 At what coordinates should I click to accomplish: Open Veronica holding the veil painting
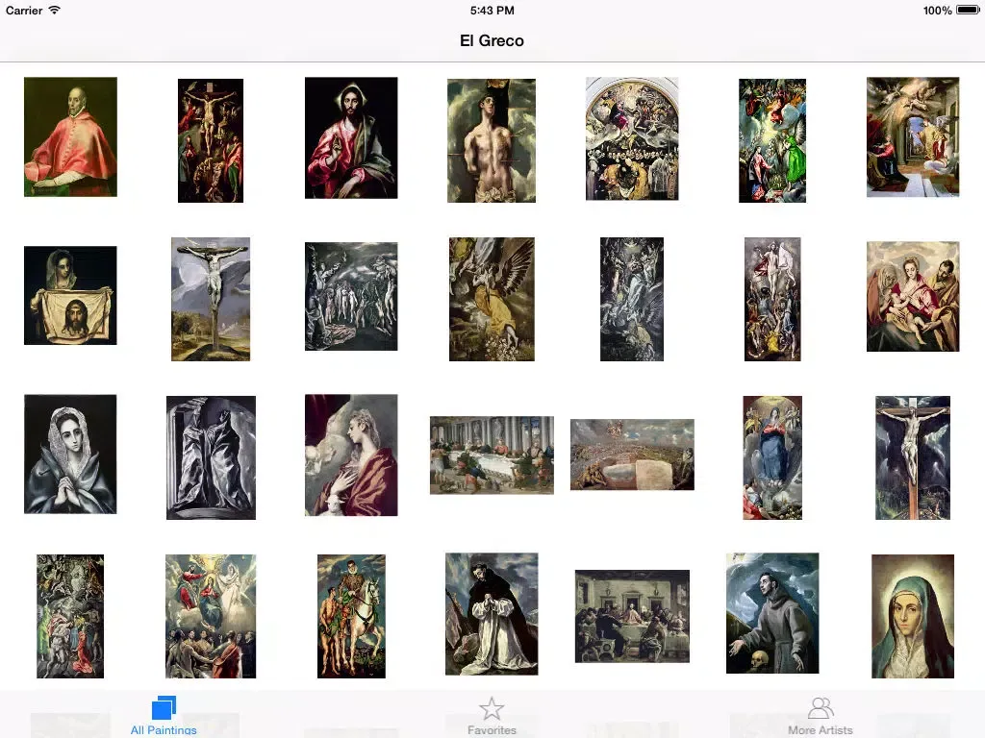(x=70, y=296)
